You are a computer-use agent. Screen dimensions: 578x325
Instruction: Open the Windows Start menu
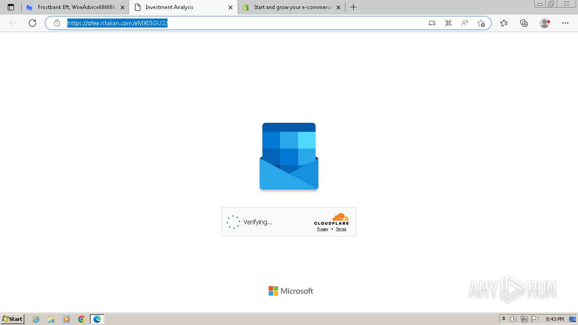pyautogui.click(x=12, y=319)
